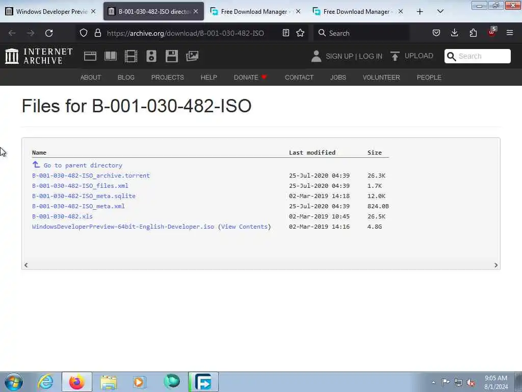Open the BLOG menu item
Image resolution: width=522 pixels, height=392 pixels.
click(126, 78)
